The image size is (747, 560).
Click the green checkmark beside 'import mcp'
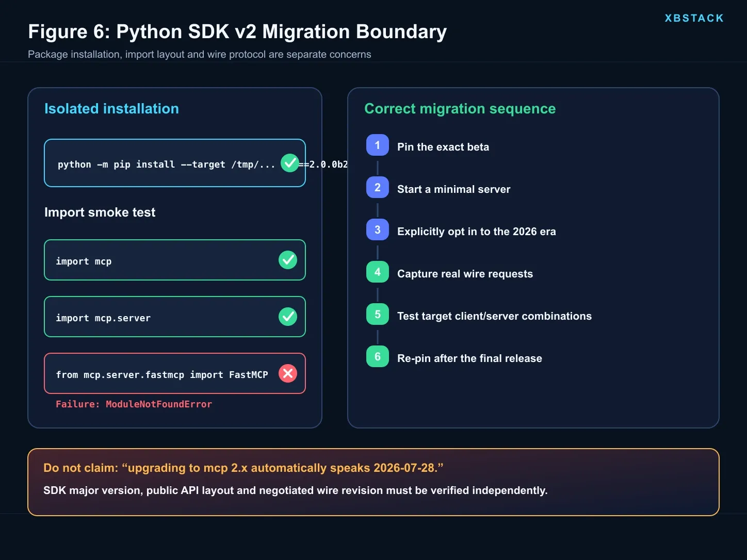tap(288, 260)
